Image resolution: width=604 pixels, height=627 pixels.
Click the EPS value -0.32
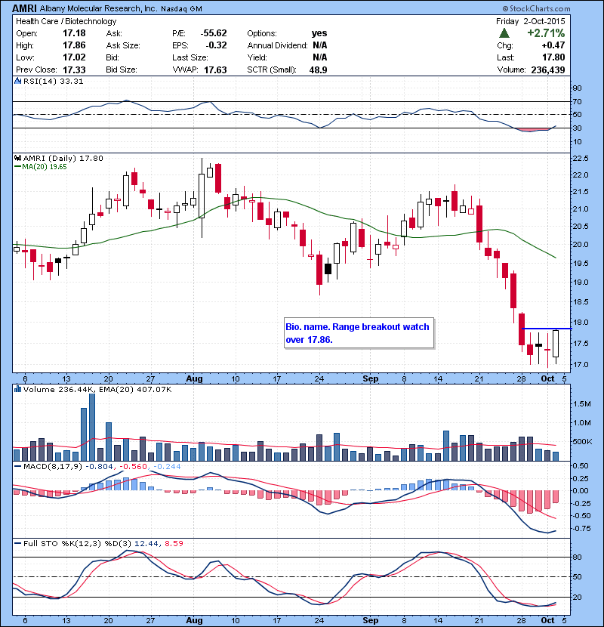[216, 45]
